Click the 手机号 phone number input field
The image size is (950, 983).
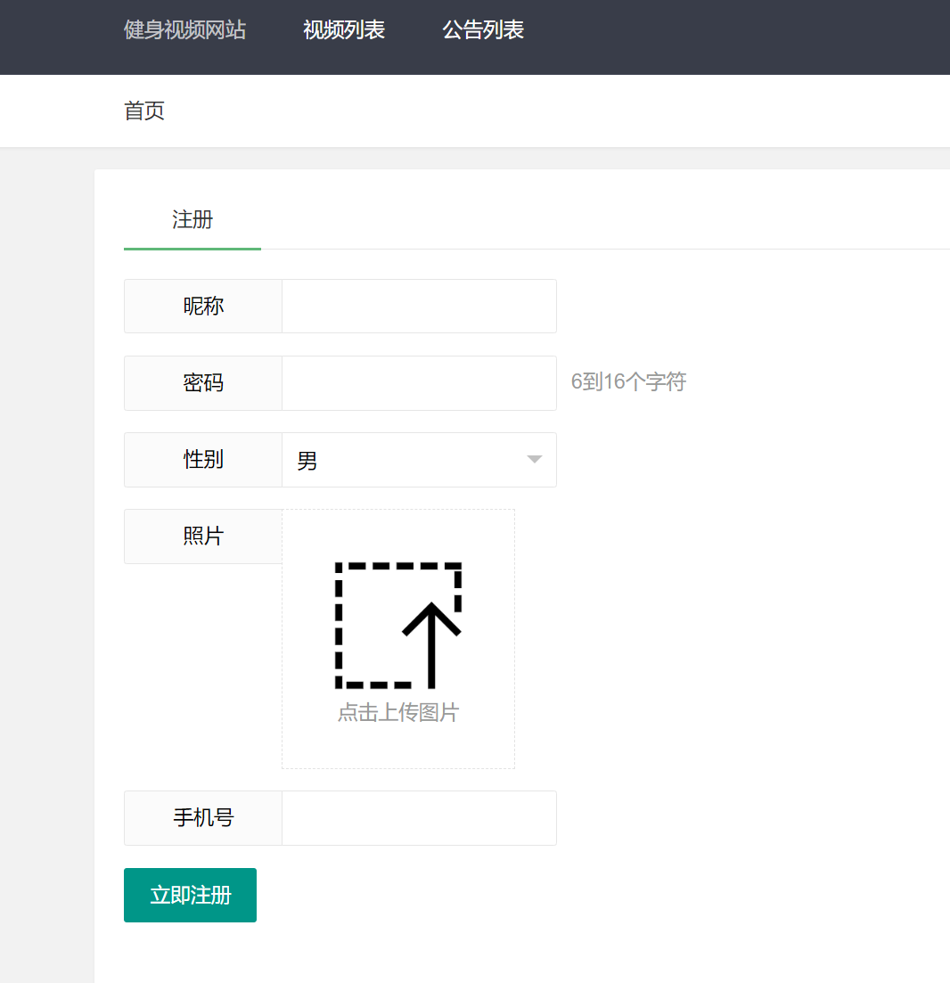[419, 817]
